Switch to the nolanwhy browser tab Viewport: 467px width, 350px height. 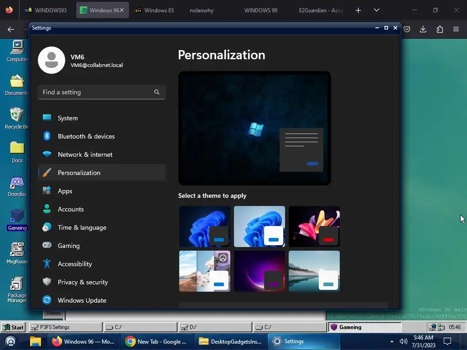point(202,10)
